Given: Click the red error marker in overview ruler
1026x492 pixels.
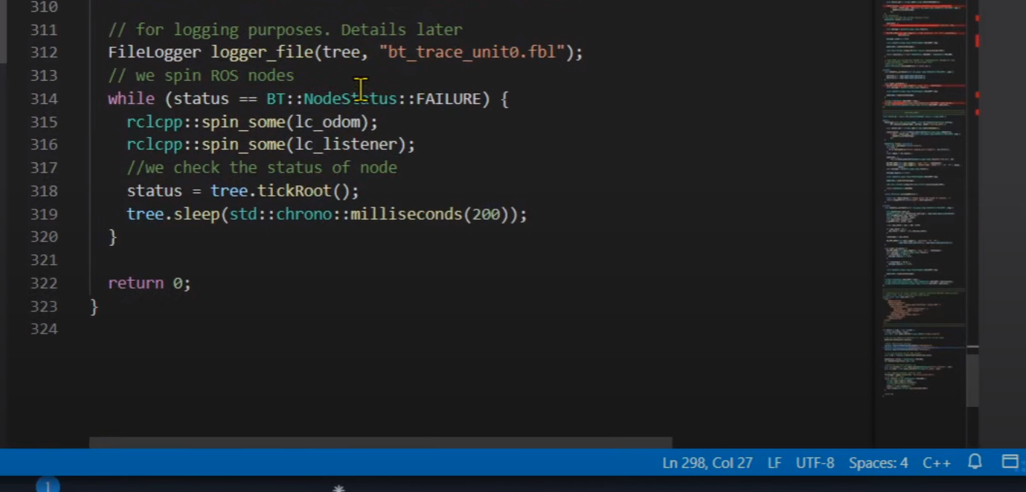Looking at the screenshot, I should pos(977,41).
